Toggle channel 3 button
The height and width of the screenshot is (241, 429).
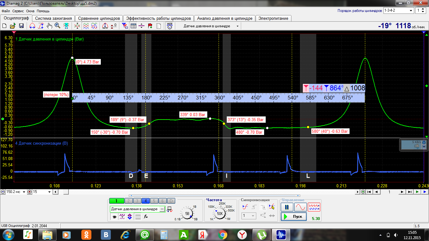point(137,201)
